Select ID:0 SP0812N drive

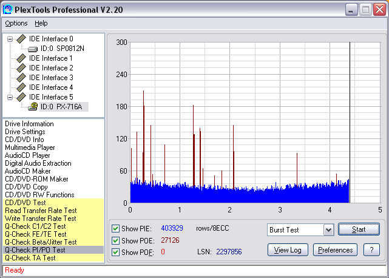(63, 49)
